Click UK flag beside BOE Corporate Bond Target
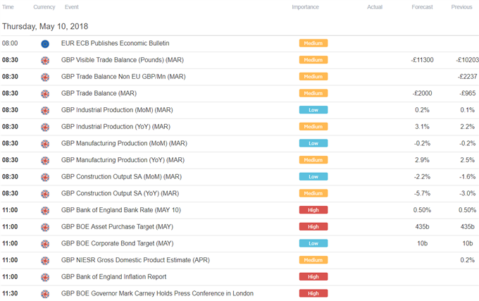 click(45, 244)
